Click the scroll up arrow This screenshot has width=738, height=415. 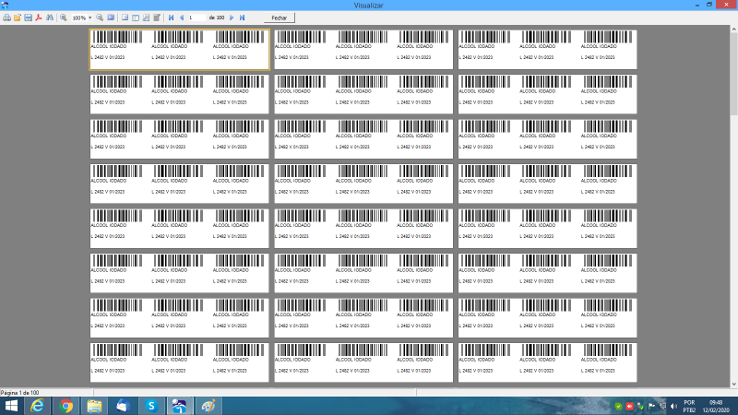[733, 30]
